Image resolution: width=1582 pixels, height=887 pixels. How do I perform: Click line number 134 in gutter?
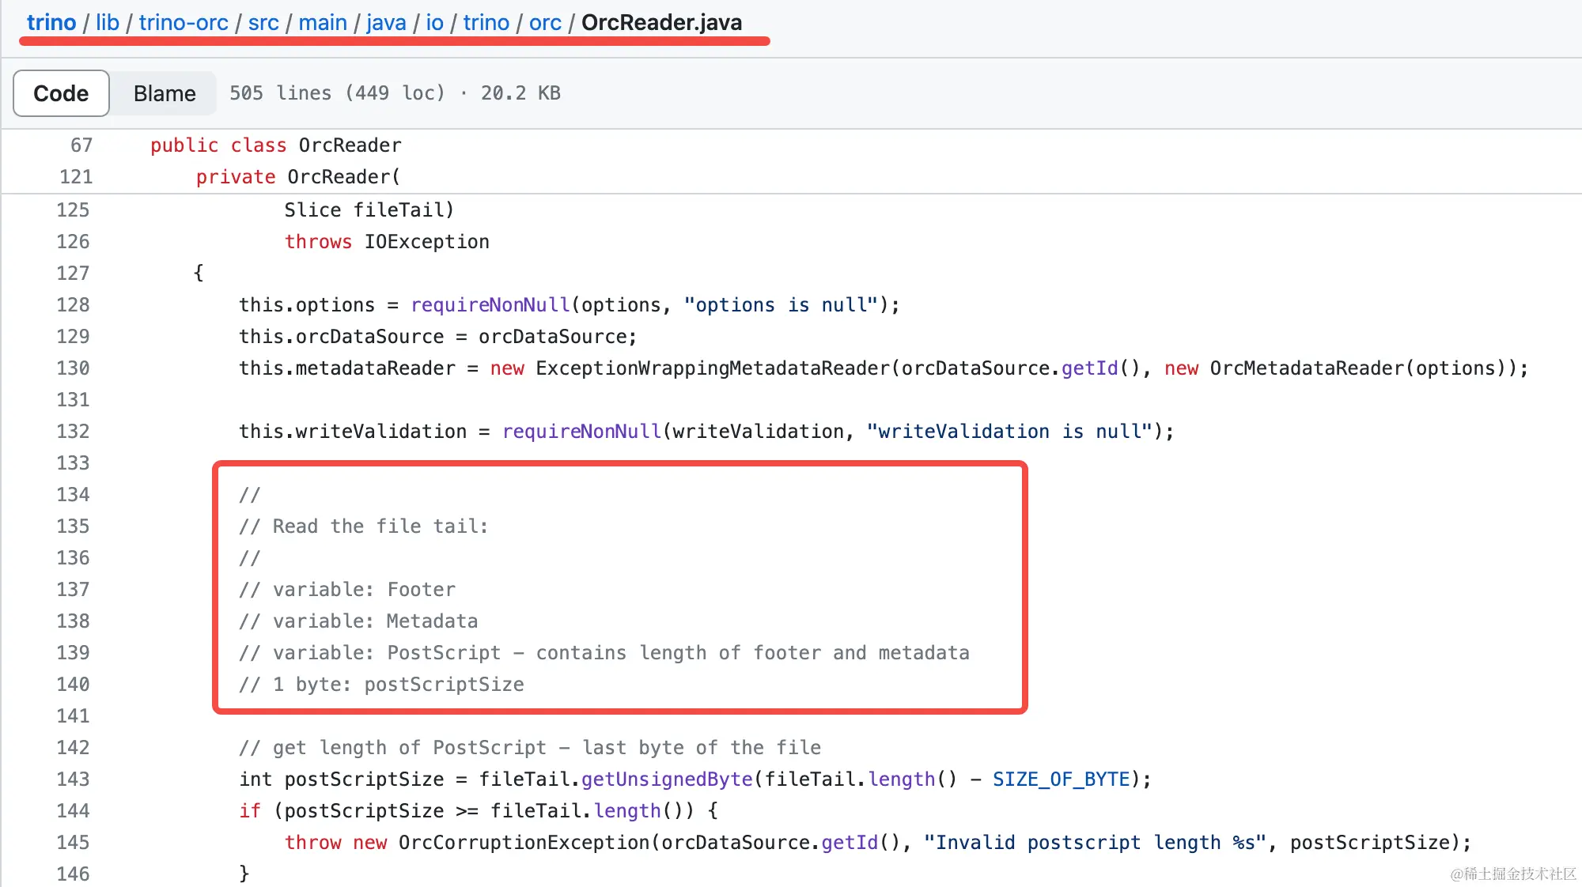[73, 495]
